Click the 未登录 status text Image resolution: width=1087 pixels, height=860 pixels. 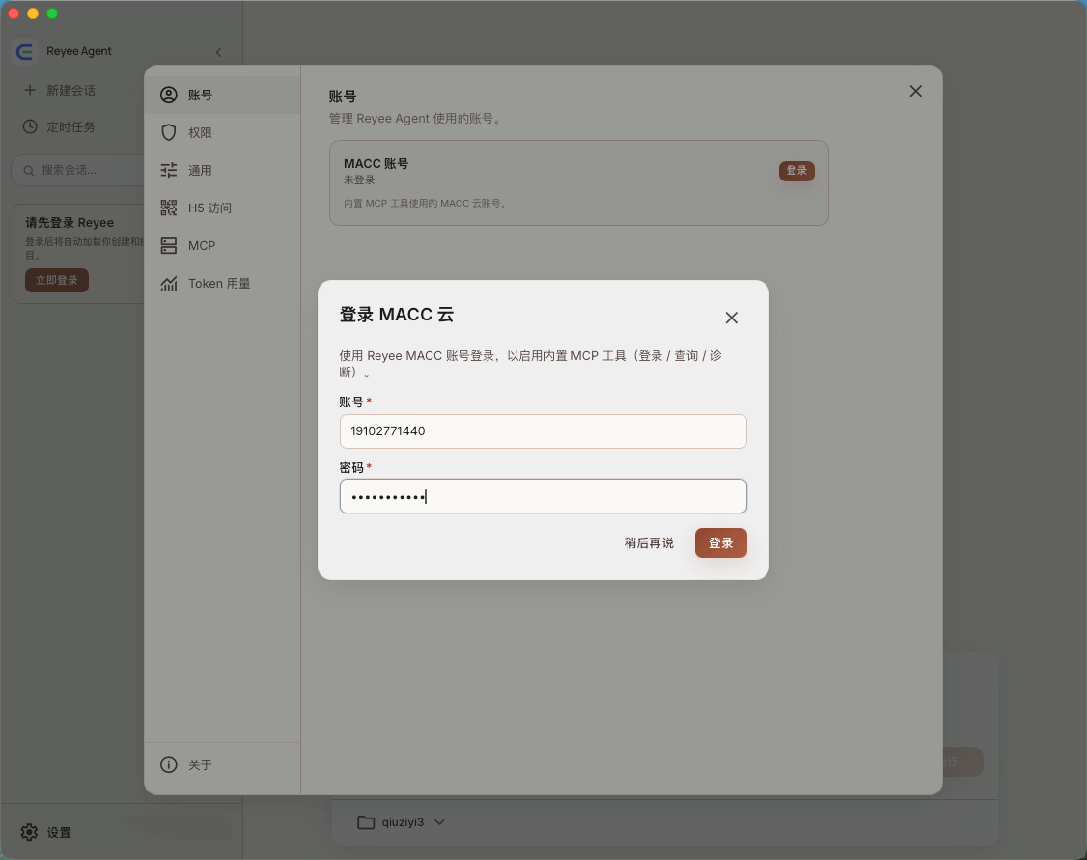tap(359, 180)
